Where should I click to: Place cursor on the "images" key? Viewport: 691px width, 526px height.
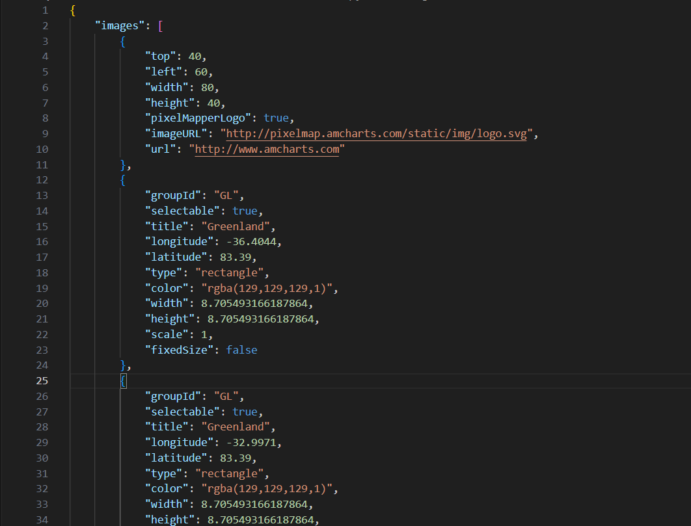119,26
